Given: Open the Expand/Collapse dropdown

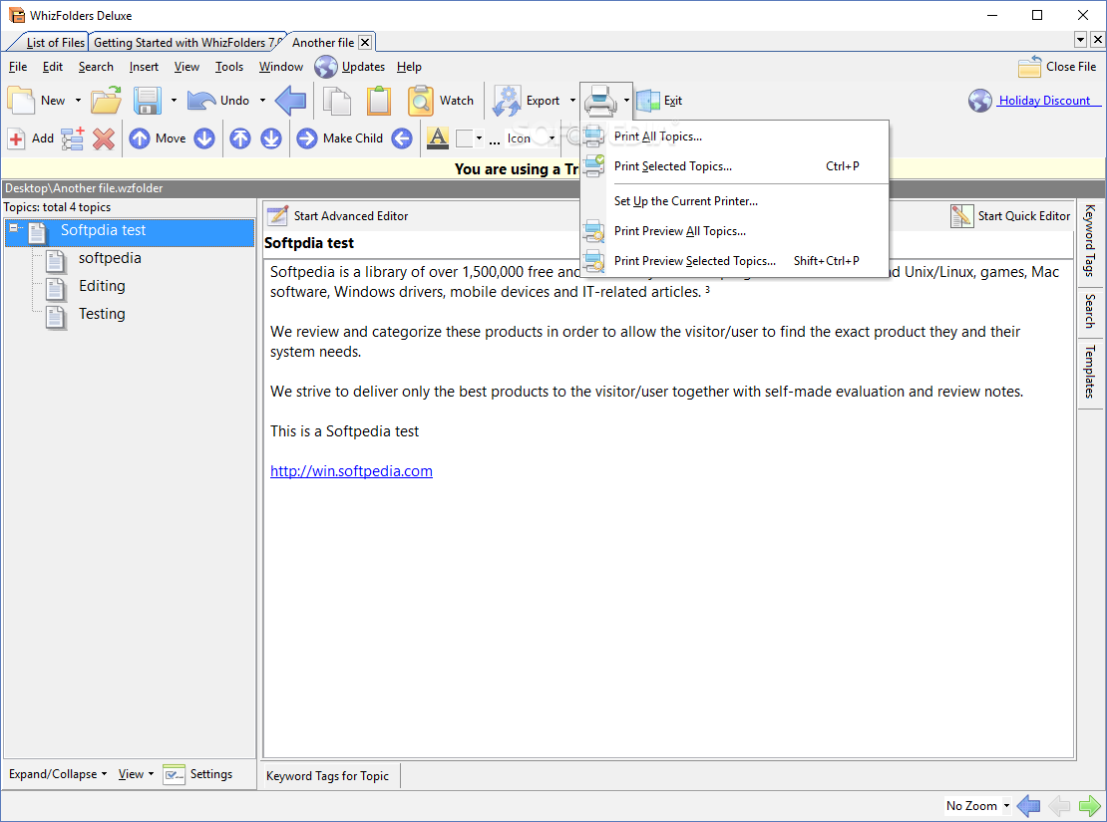Looking at the screenshot, I should [58, 774].
